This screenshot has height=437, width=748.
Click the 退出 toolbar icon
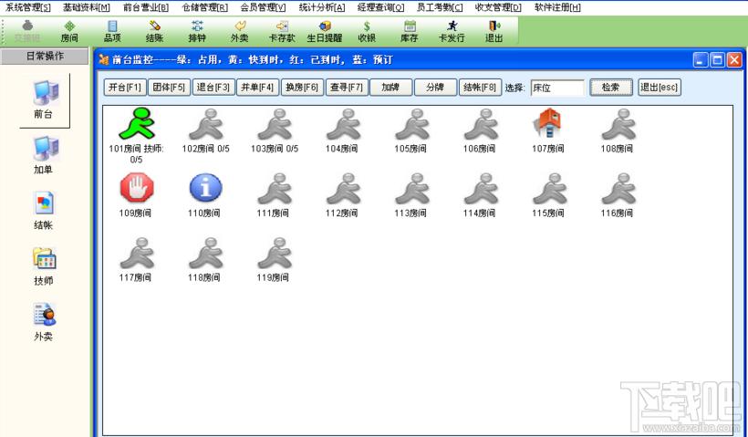click(x=493, y=32)
